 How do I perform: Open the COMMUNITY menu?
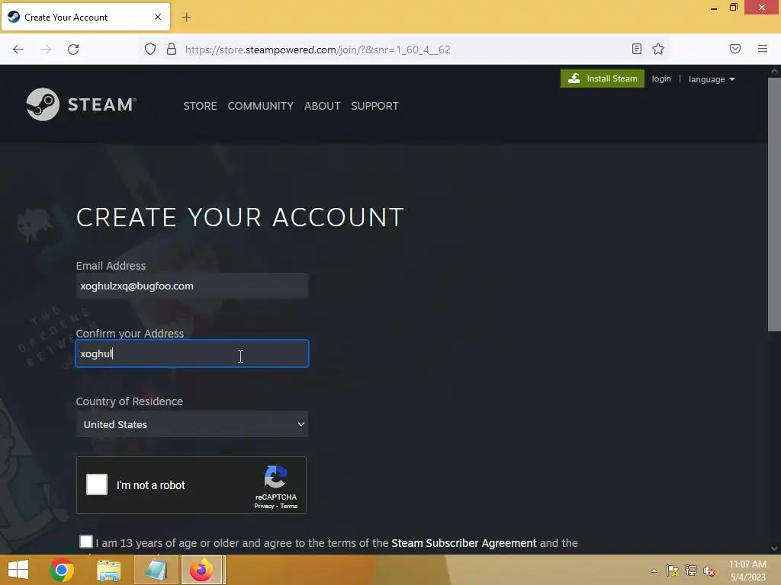click(x=261, y=106)
